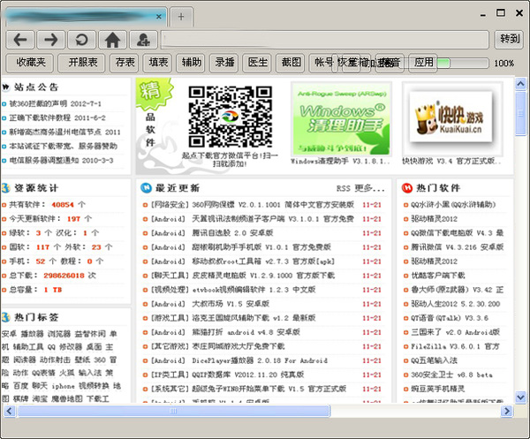The image size is (530, 439).
Task: Click the 开服表 toolbar button
Action: tap(83, 63)
